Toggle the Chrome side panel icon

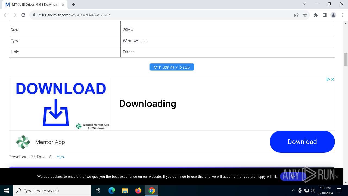[x=325, y=15]
